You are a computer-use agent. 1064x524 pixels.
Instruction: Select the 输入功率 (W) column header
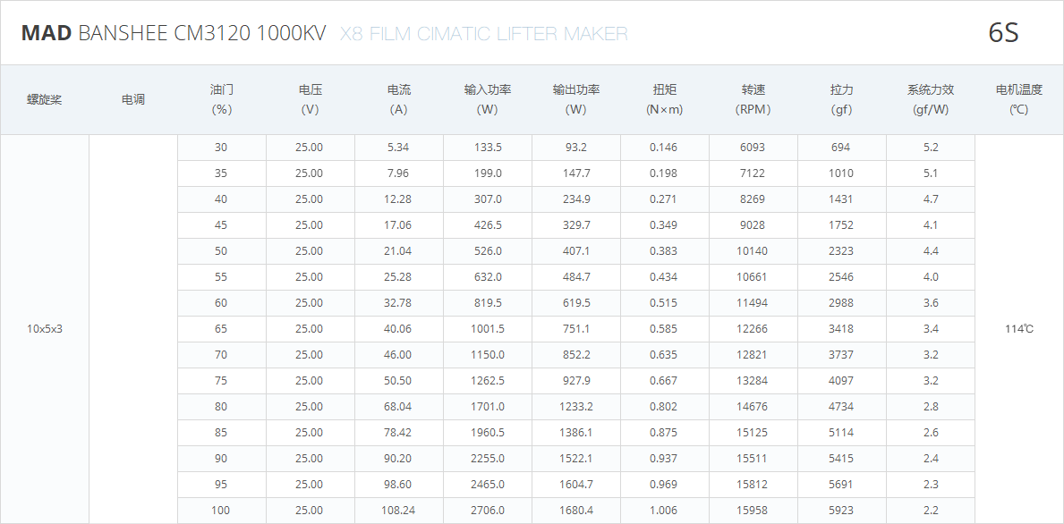(x=487, y=99)
